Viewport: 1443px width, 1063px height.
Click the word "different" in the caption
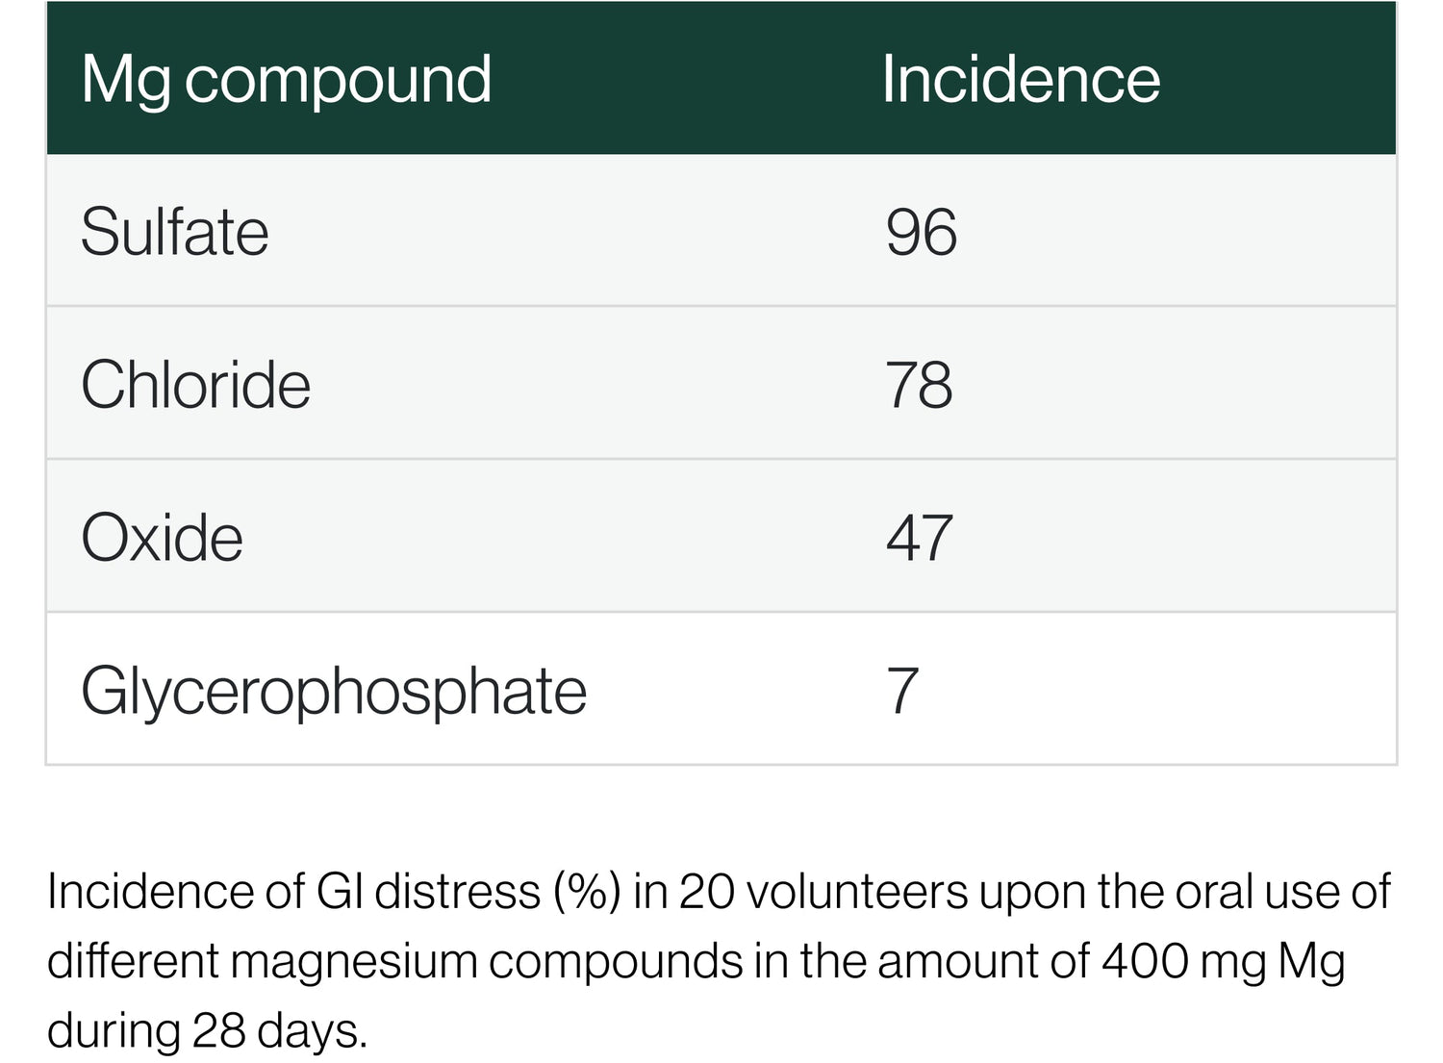click(132, 961)
